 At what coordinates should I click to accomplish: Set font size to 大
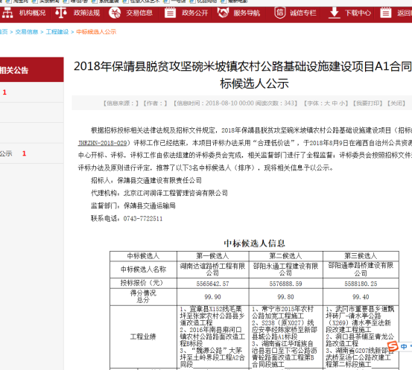point(327,103)
